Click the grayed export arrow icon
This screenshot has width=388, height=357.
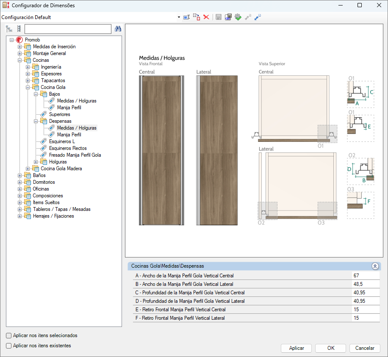click(248, 17)
